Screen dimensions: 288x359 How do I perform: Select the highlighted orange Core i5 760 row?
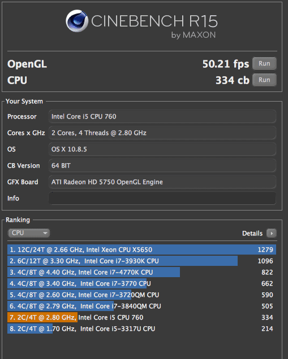141,317
